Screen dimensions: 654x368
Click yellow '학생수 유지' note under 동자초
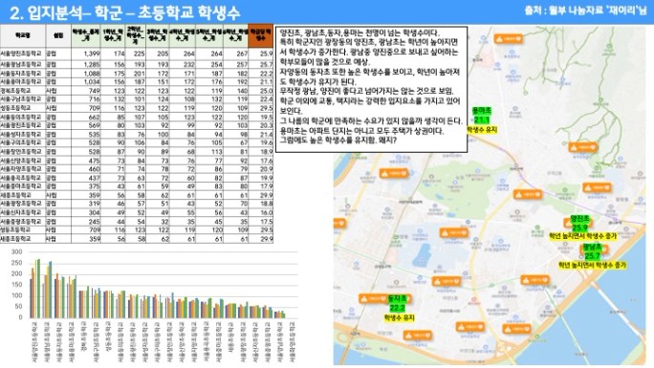pyautogui.click(x=399, y=317)
